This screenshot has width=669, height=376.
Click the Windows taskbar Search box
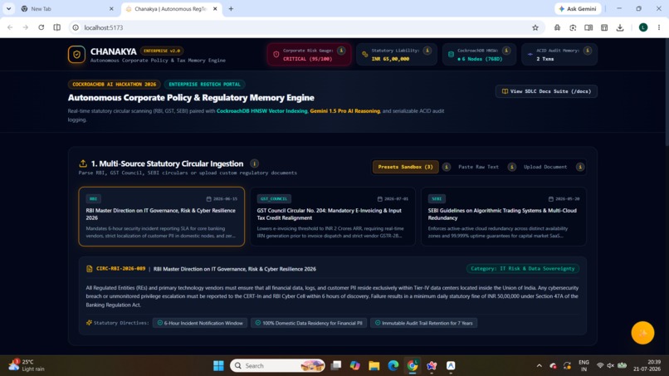point(277,366)
